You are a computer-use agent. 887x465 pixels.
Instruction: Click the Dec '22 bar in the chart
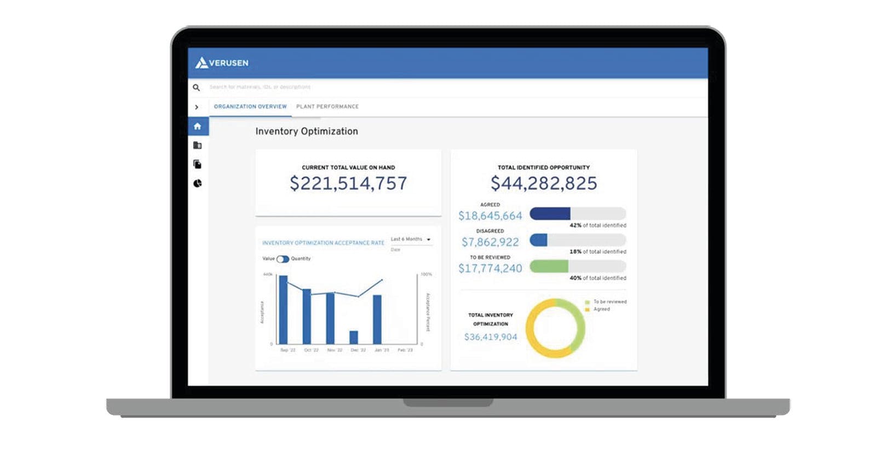coord(354,337)
